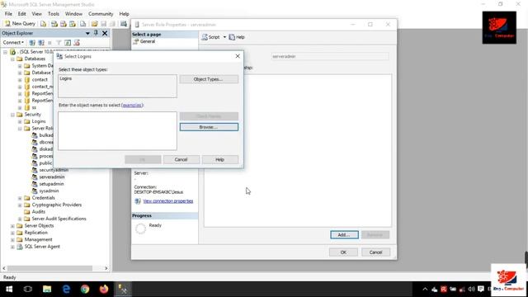Click the Browse button in Select Logins
The height and width of the screenshot is (297, 528).
coord(209,127)
